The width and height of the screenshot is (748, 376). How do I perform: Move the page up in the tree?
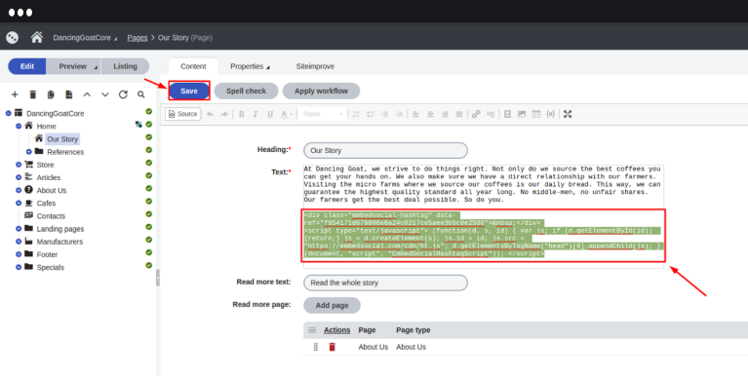[87, 94]
